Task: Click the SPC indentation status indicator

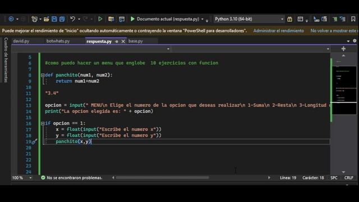Action: [334, 178]
